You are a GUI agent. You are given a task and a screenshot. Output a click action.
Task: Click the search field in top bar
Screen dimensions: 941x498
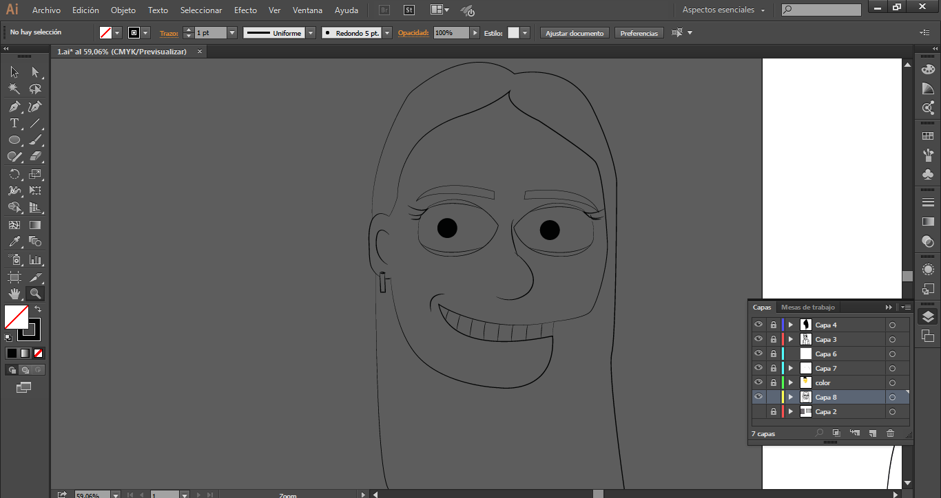point(826,10)
